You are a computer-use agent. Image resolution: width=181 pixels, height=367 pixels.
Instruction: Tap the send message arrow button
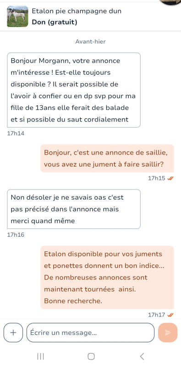[x=168, y=332]
